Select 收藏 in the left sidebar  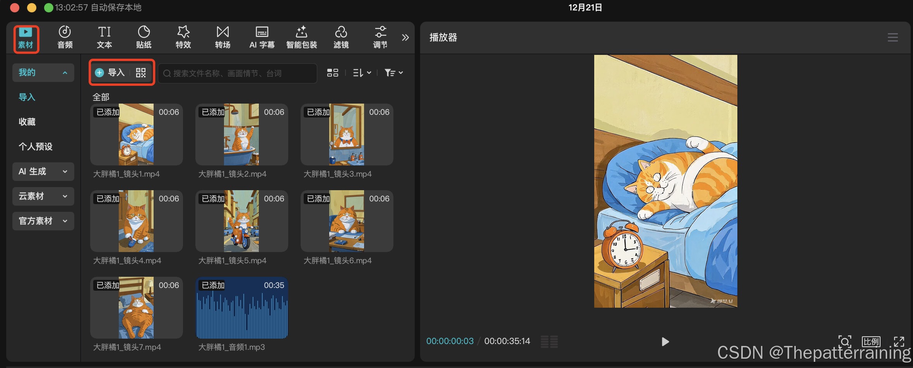coord(27,122)
